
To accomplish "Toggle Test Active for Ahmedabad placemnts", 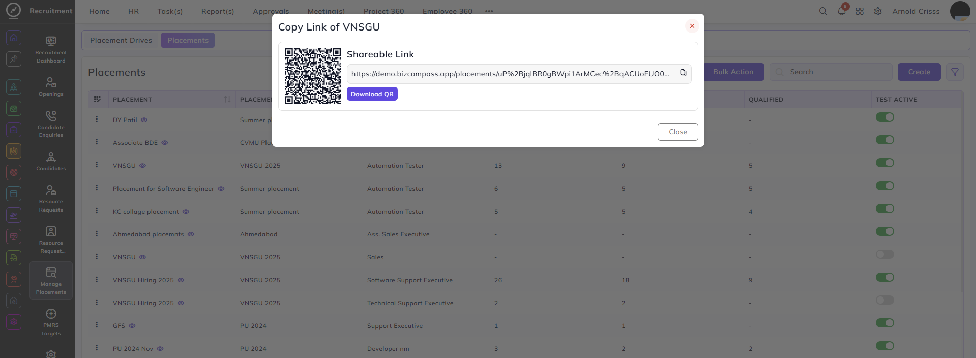I will (884, 231).
